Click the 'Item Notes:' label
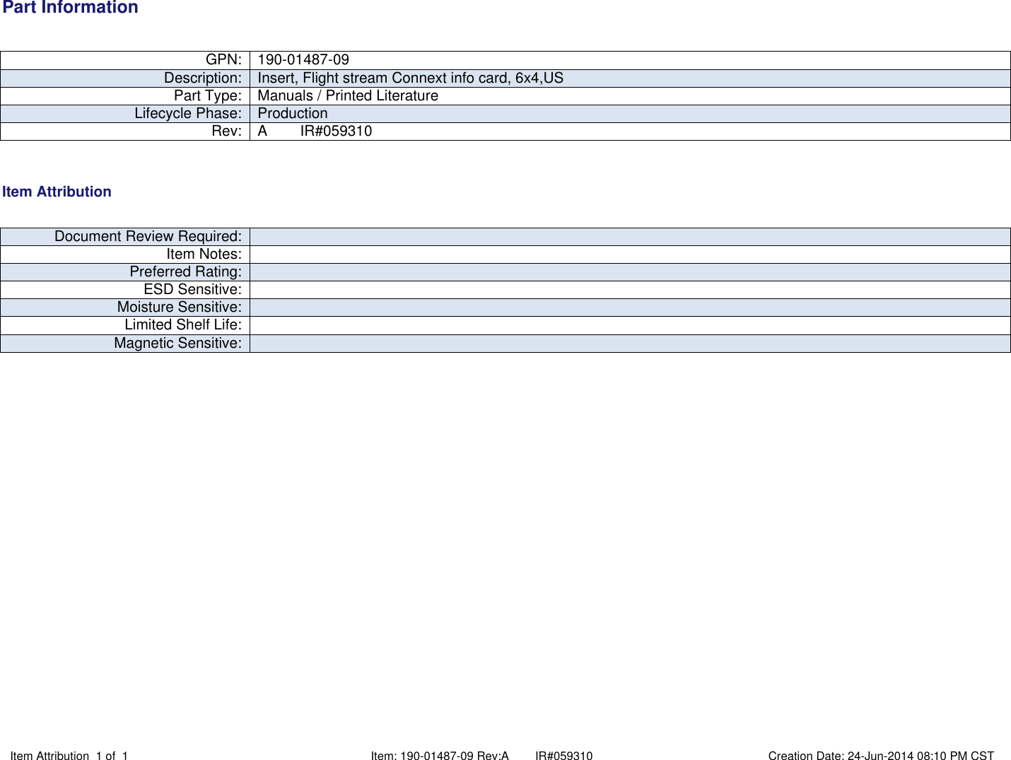Viewport: 1011px width, 760px height. (x=204, y=255)
